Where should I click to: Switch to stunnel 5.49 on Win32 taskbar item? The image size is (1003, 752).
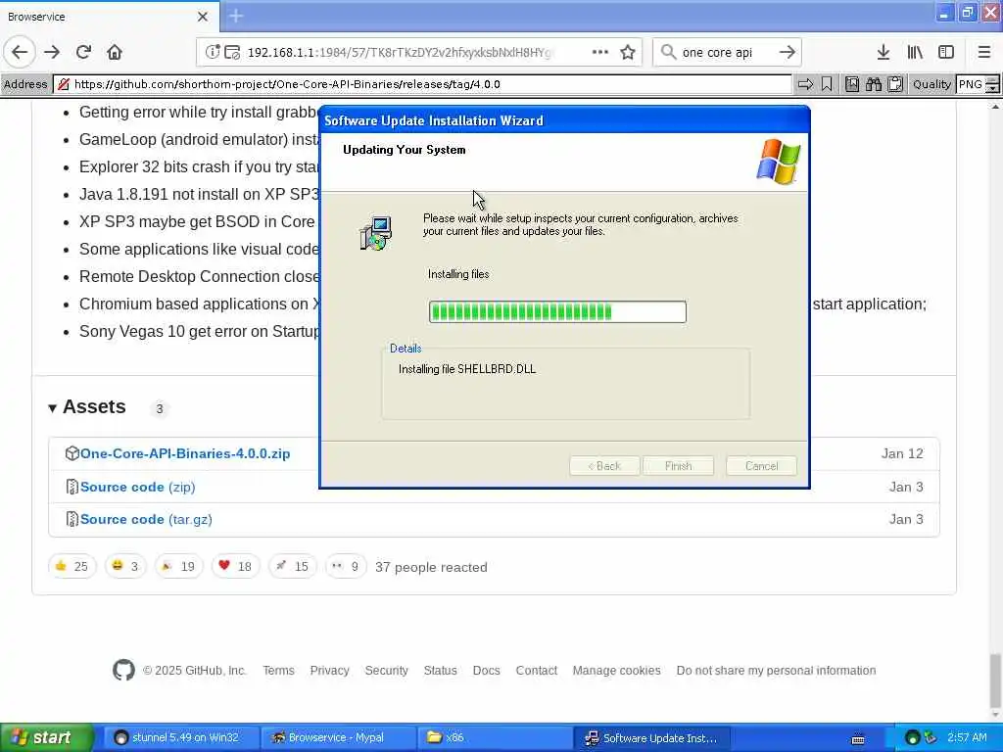[x=180, y=738]
